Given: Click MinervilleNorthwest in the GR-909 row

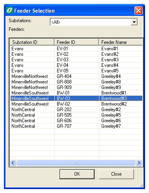Looking at the screenshot, I should [x=30, y=87].
